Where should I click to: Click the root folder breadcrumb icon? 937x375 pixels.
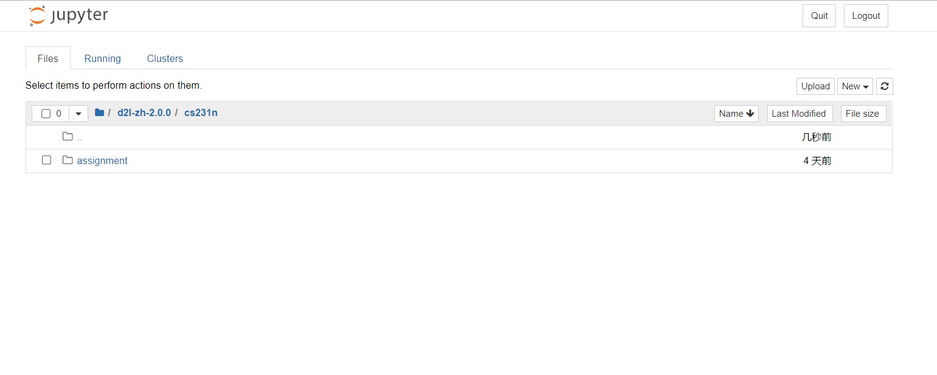[99, 113]
